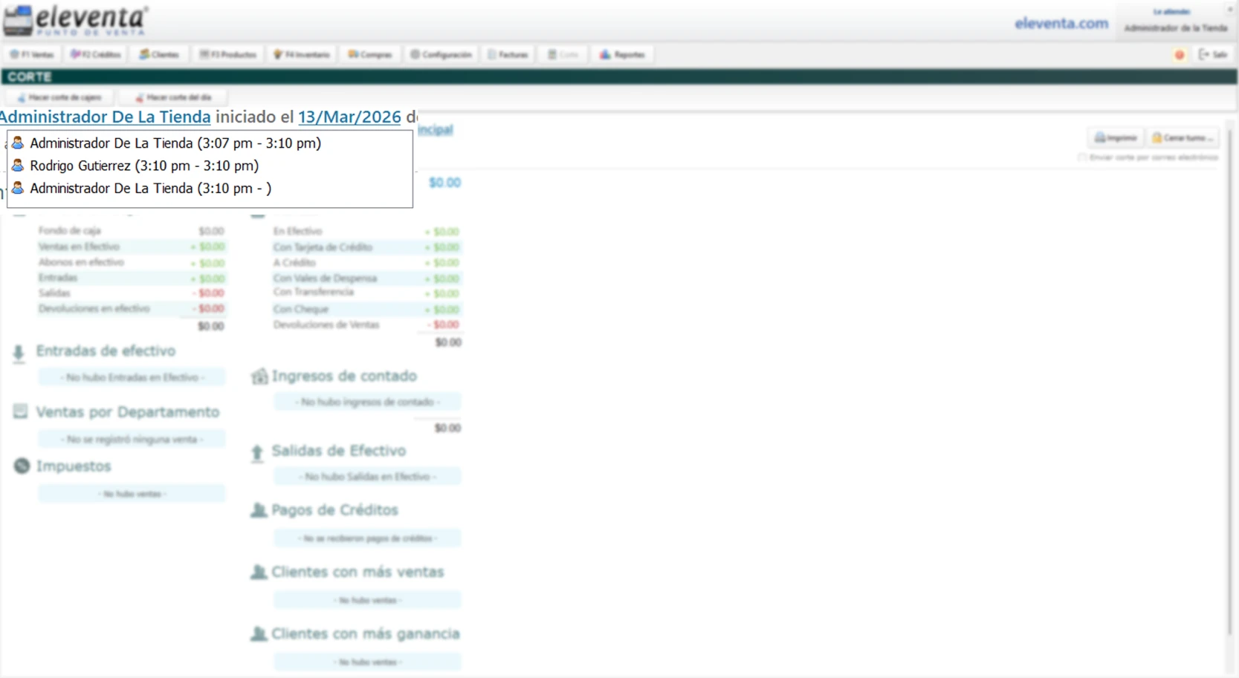Select Rodrigo Gutierrez shift from dropdown list
The image size is (1239, 678).
[x=144, y=166]
